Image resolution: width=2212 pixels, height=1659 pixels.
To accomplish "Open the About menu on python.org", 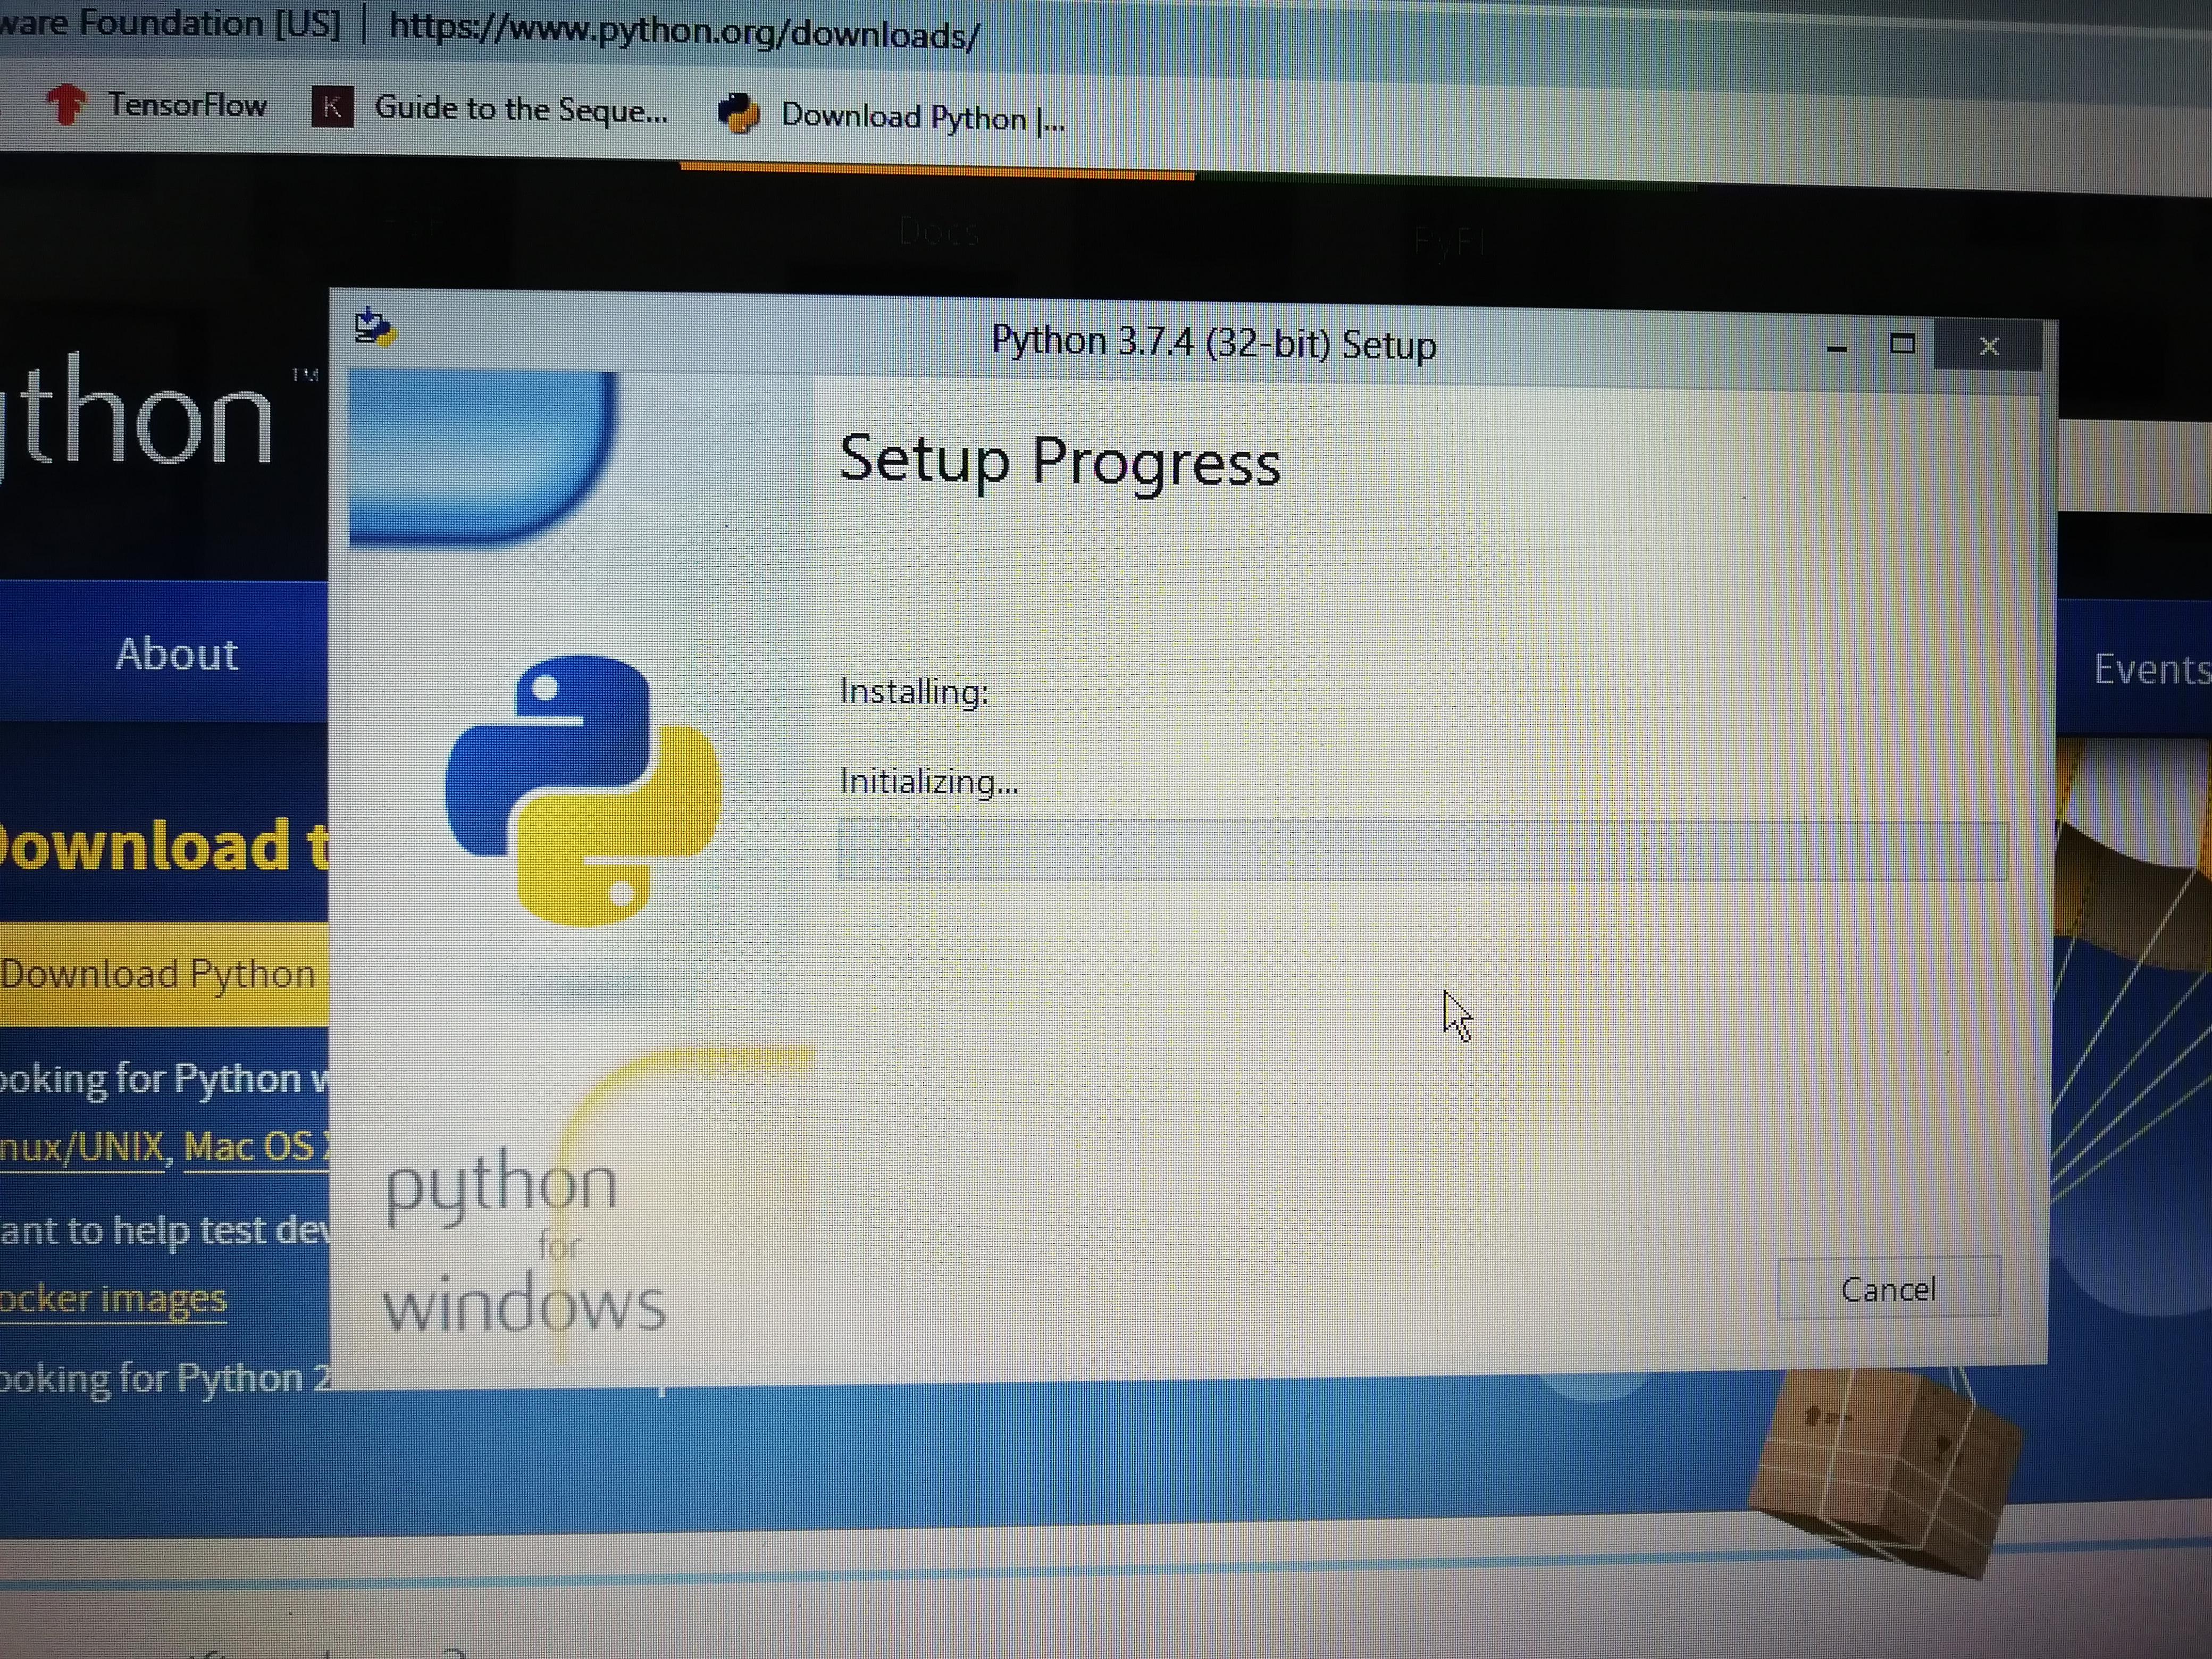I will click(x=177, y=654).
